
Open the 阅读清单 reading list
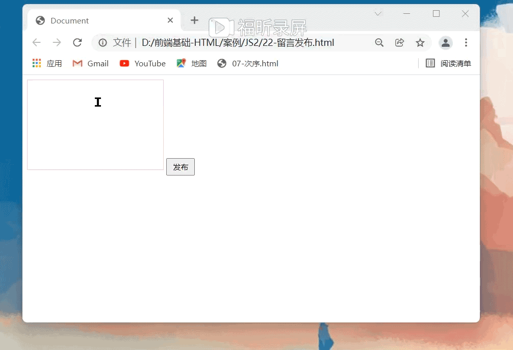click(x=448, y=63)
